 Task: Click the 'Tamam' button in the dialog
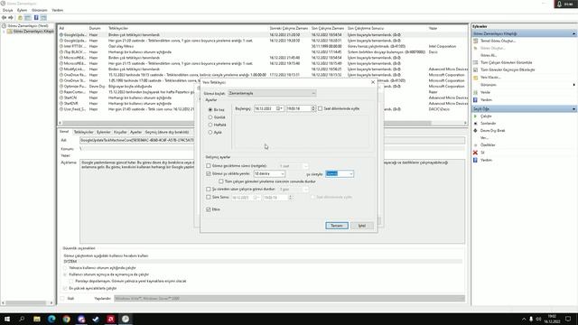click(337, 226)
